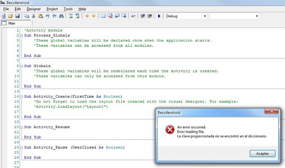Image resolution: width=285 pixels, height=168 pixels.
Task: Clear bookmarks using the red X bookmark icon
Action: pyautogui.click(x=110, y=16)
